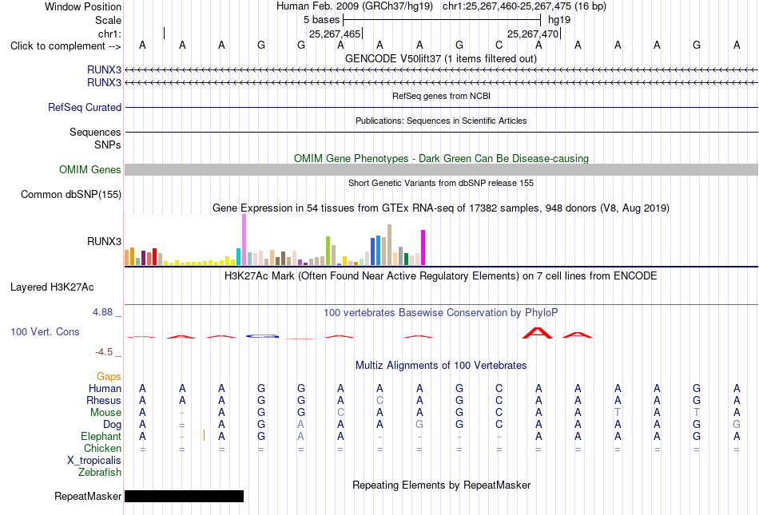Viewport: 759px width, 515px height.
Task: Open 'GENCODE V50lift37' track title
Action: point(441,58)
